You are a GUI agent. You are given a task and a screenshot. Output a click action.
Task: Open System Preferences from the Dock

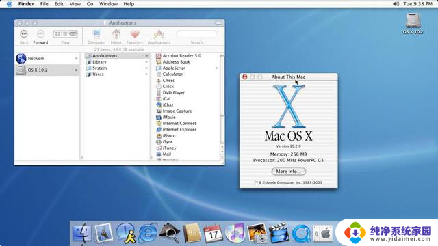(x=323, y=233)
